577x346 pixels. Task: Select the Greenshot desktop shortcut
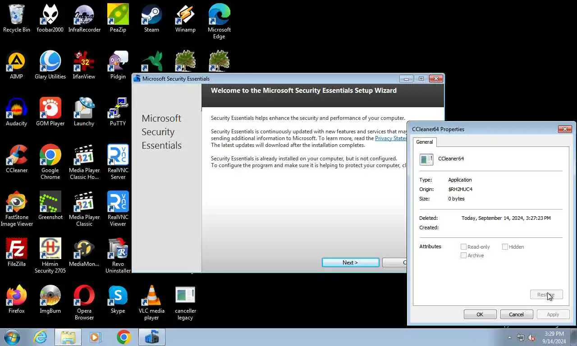[50, 206]
